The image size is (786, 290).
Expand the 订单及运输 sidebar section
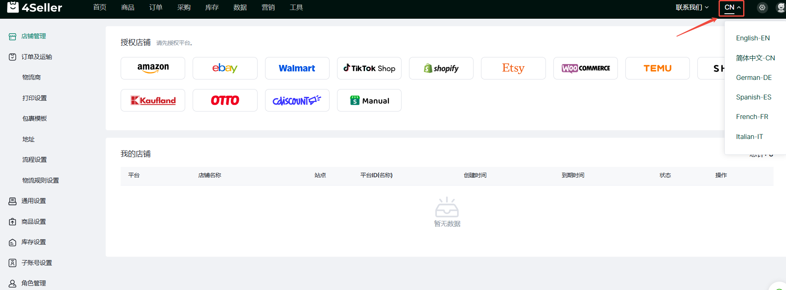point(37,57)
